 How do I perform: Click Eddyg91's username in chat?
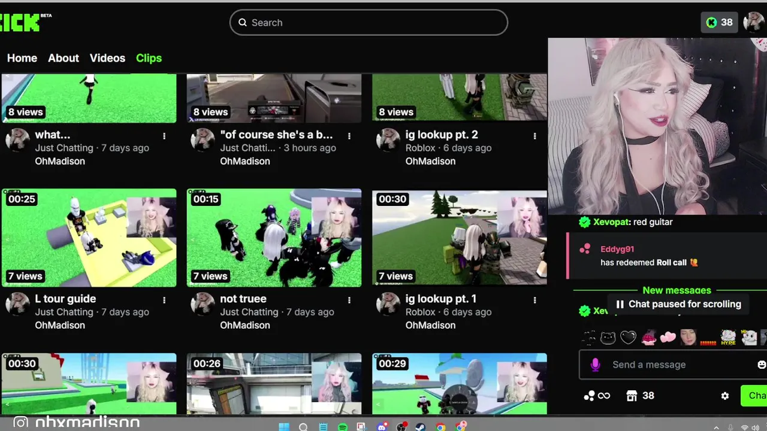[617, 249]
